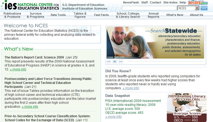Open the Contact link
Screen dimensions: 213x122
coord(155,2)
